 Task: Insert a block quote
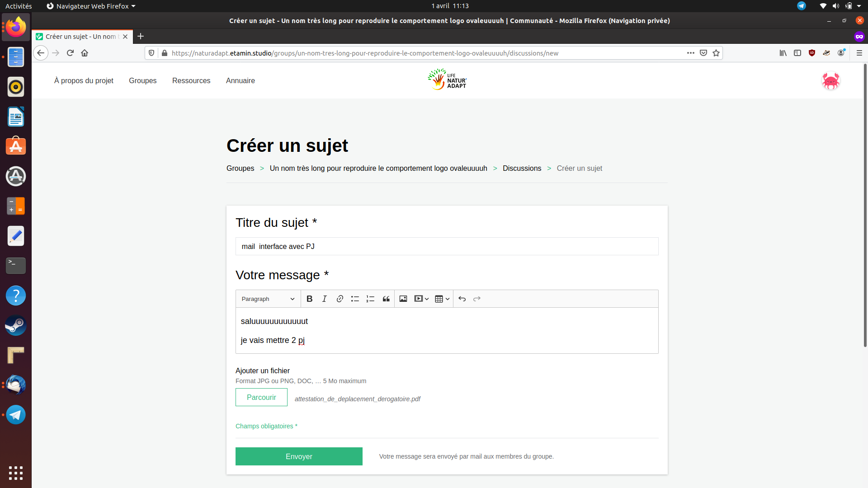click(386, 299)
